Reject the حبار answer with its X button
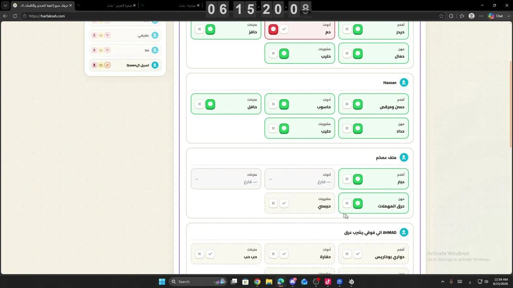This screenshot has height=288, width=513. 347,179
